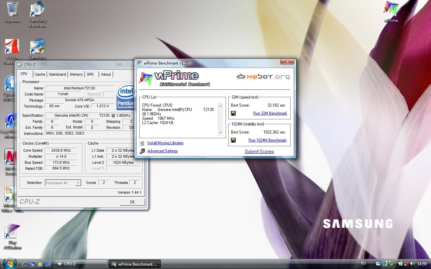Launch Internet Explorer from quick launch

(x=25, y=264)
